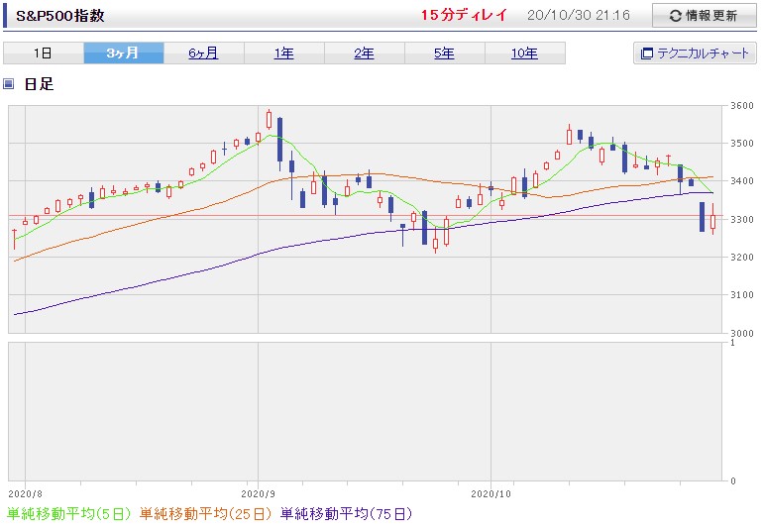
Task: Click the 3600 price axis label
Action: click(742, 106)
